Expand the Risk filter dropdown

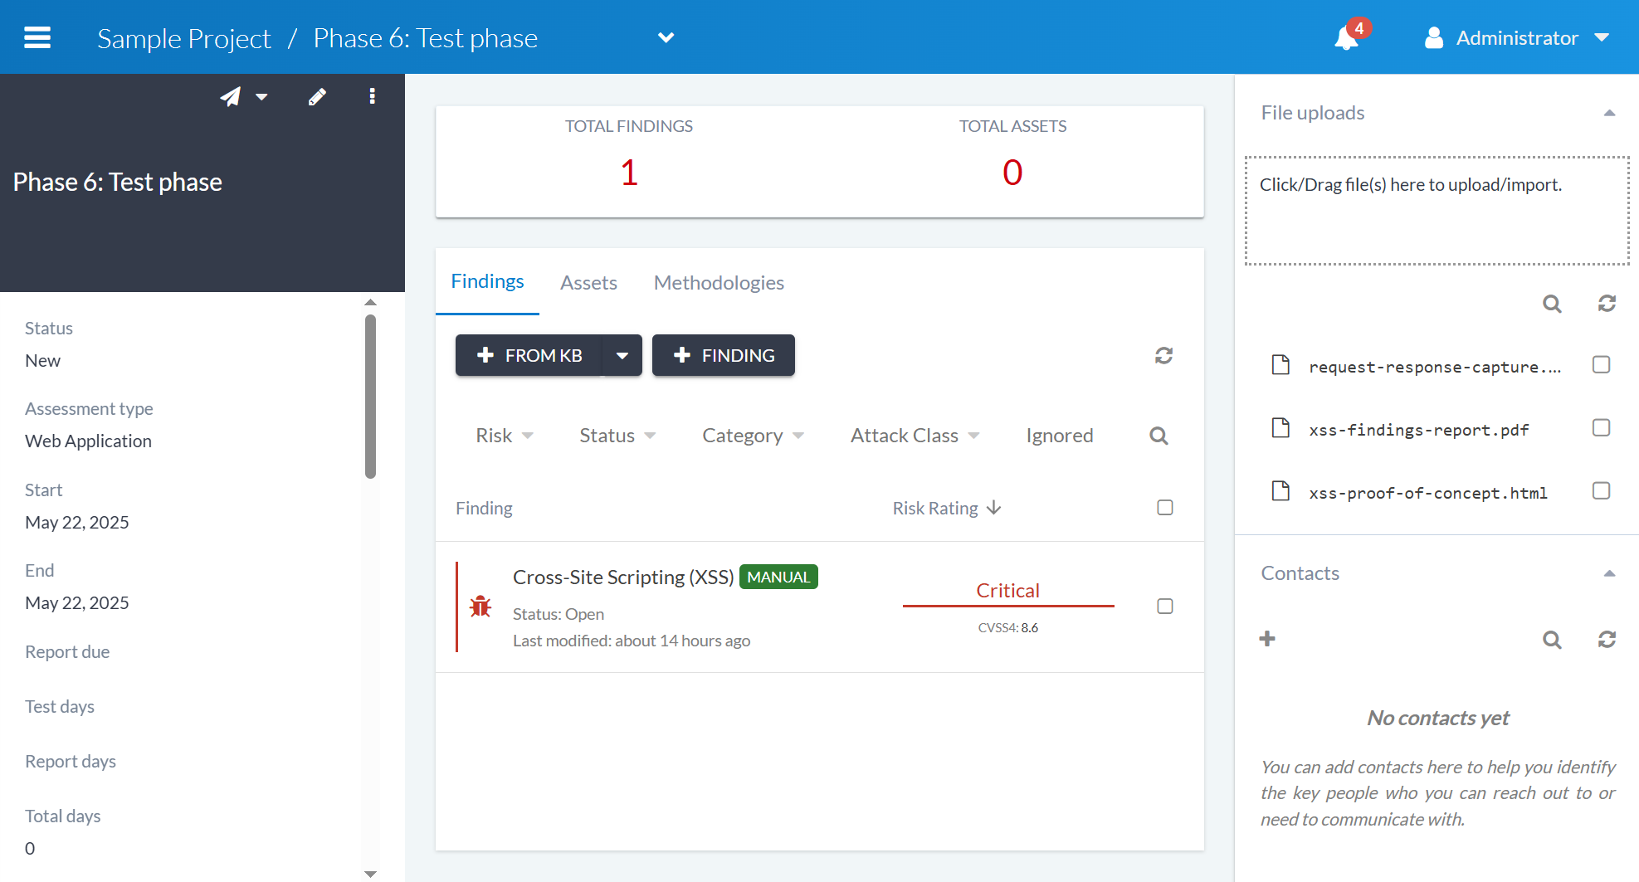504,436
